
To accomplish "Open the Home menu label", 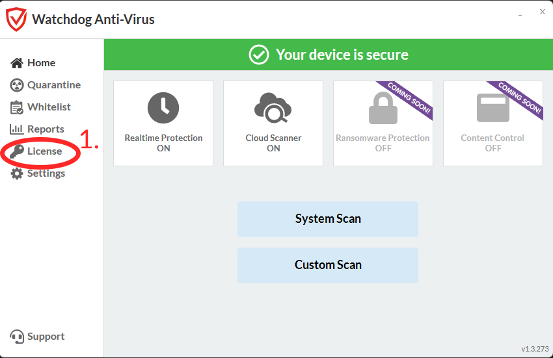I will (41, 63).
